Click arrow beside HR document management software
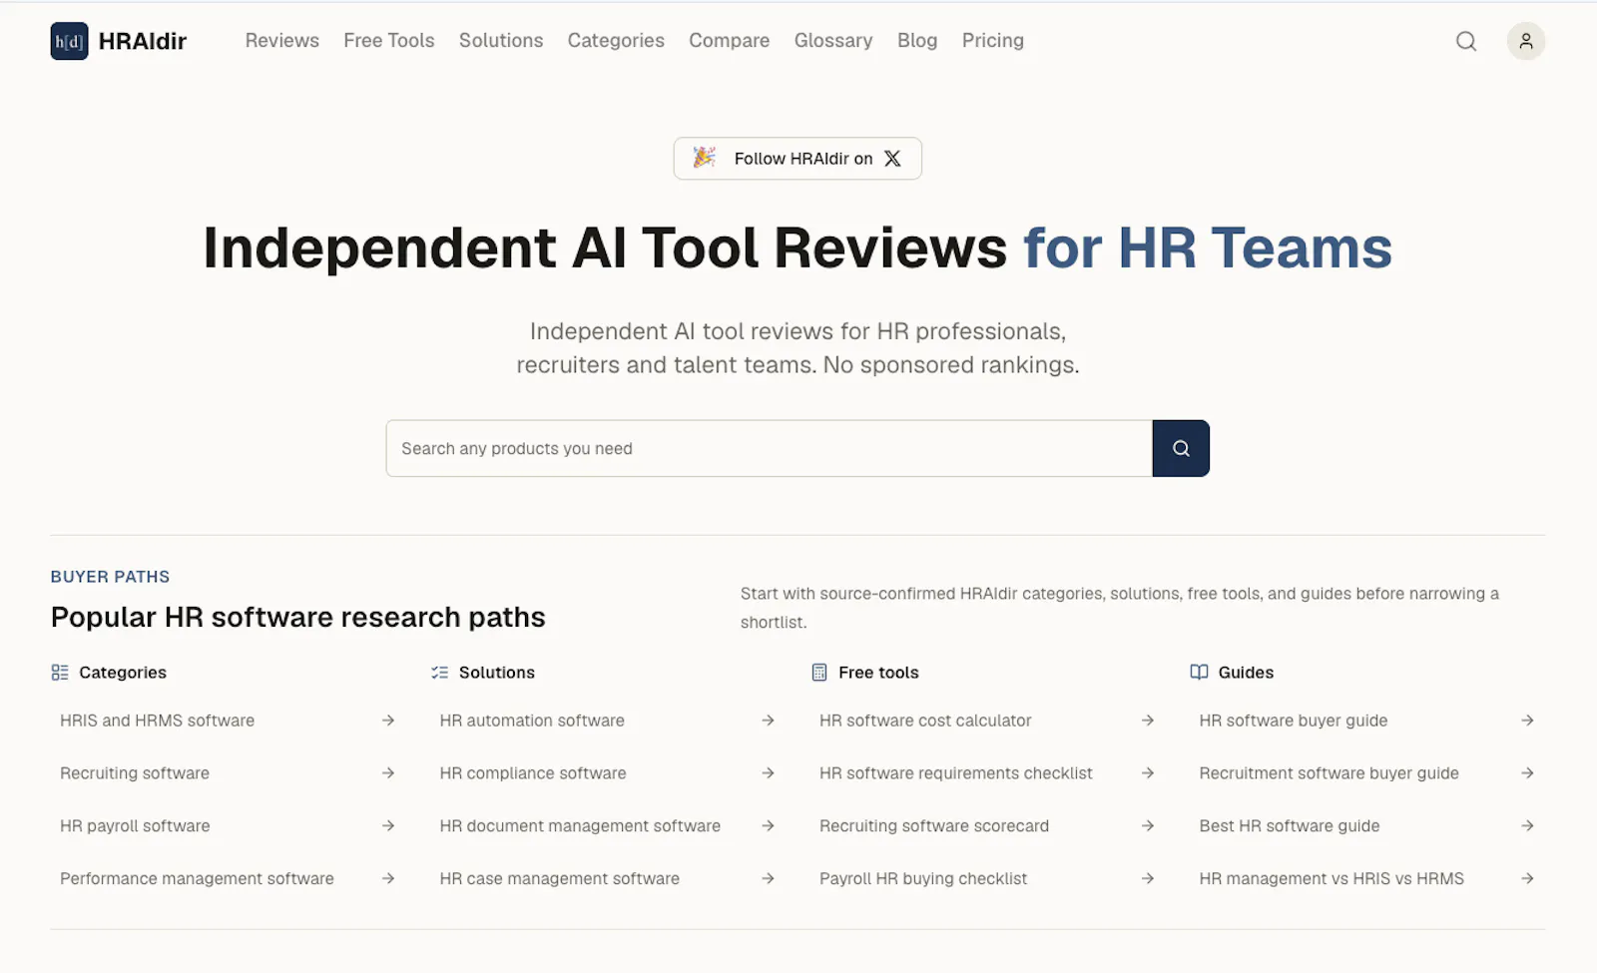Image resolution: width=1597 pixels, height=973 pixels. tap(768, 826)
